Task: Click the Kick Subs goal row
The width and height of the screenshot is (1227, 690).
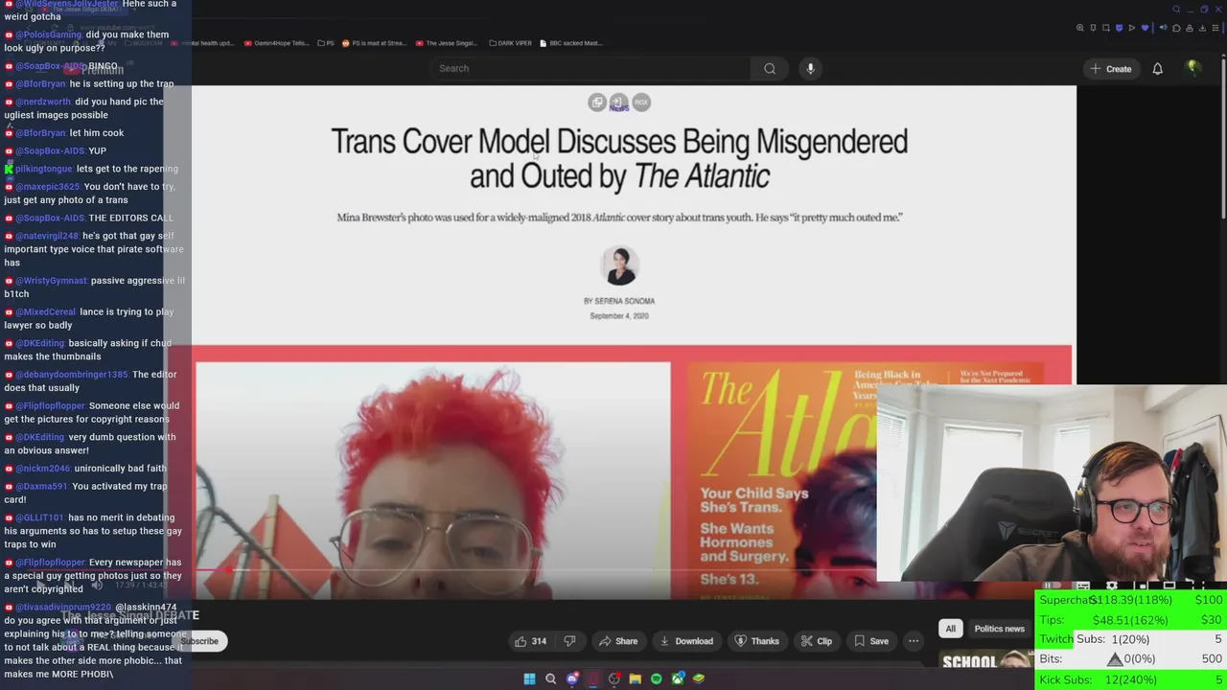Action: pos(1131,679)
